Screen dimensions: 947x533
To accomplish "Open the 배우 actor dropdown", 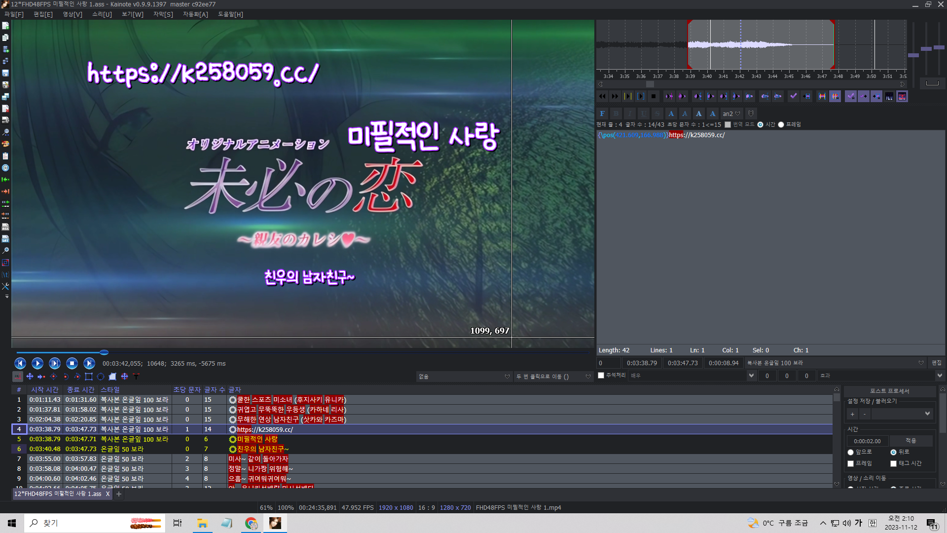I will [692, 376].
